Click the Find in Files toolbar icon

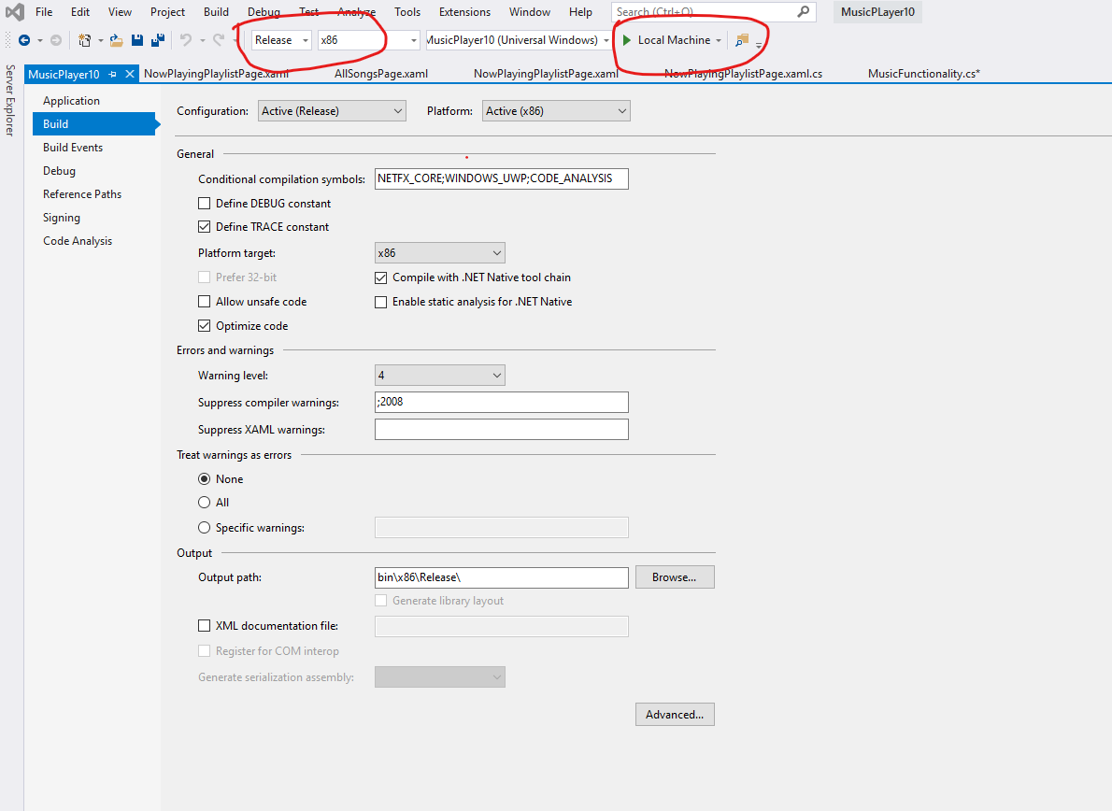[742, 40]
